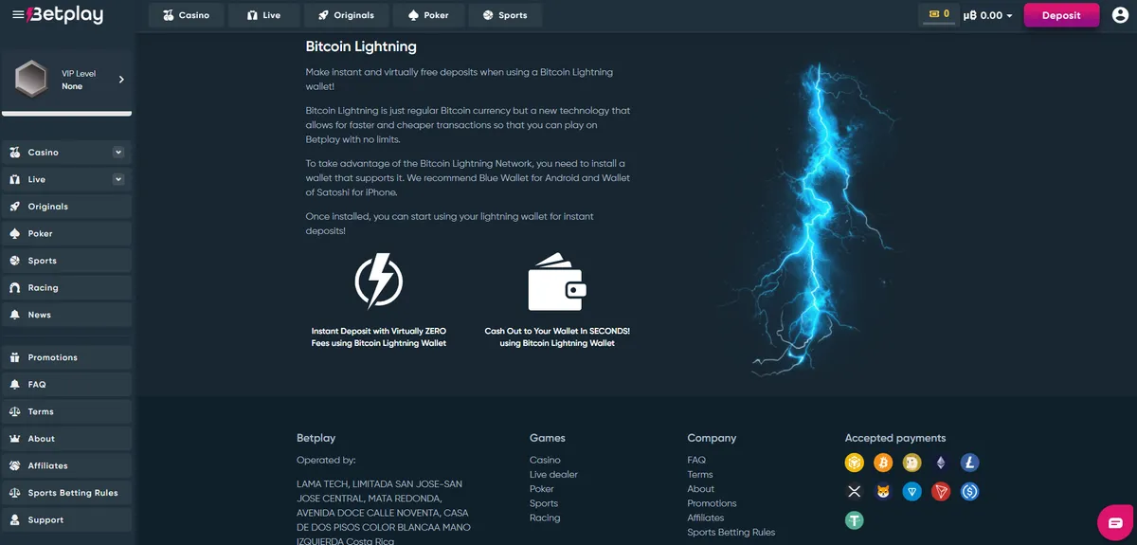Select Sports in the left sidebar
The height and width of the screenshot is (545, 1137).
coord(66,261)
